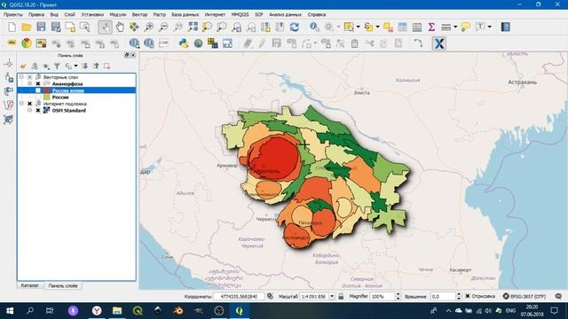Image resolution: width=568 pixels, height=319 pixels.
Task: Remove selected layer from layers panel
Action: point(106,66)
